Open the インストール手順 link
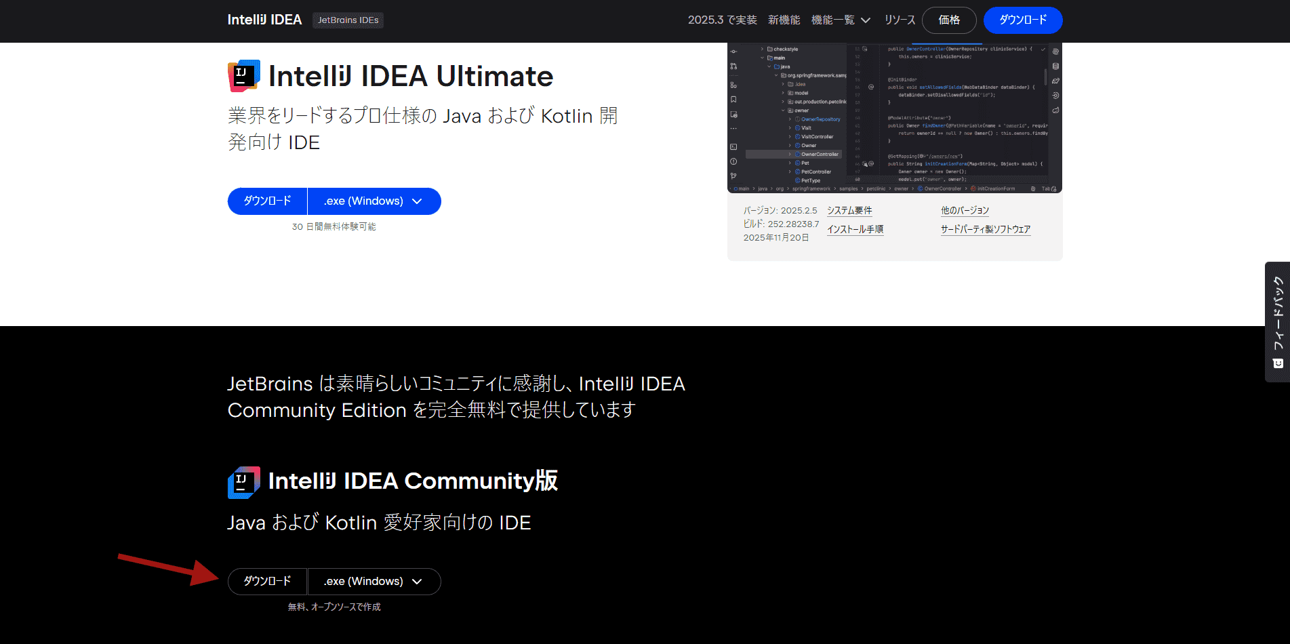This screenshot has width=1290, height=644. (855, 230)
